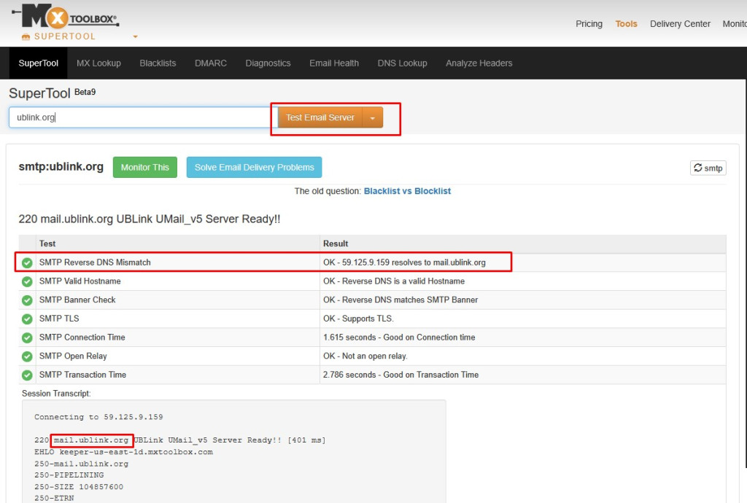Click the green check icon for SMTP TLS

pos(27,319)
